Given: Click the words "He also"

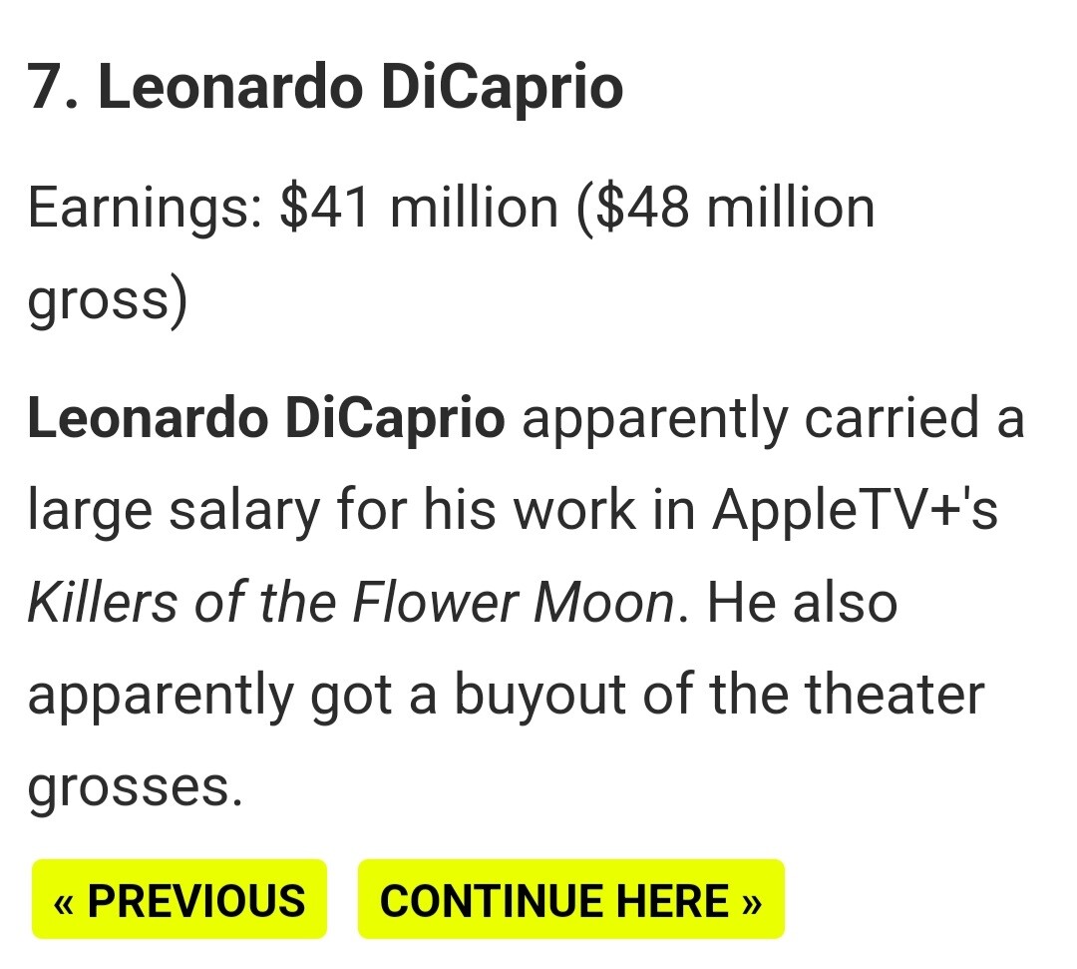Looking at the screenshot, I should coord(803,604).
